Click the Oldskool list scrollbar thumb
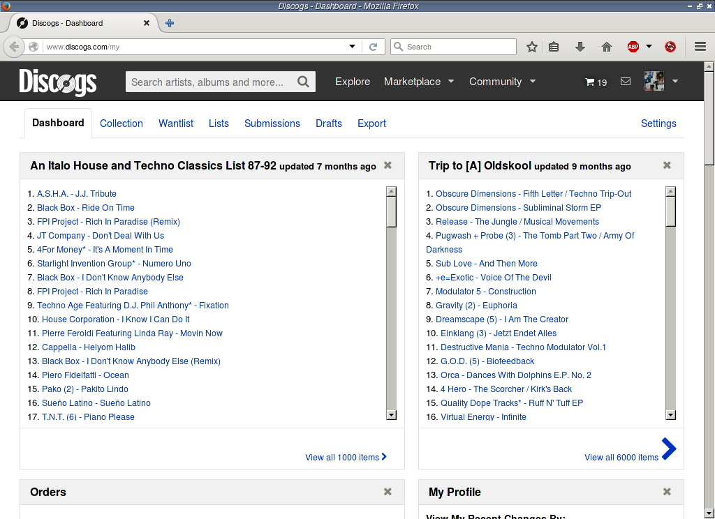Image resolution: width=715 pixels, height=519 pixels. coord(670,211)
